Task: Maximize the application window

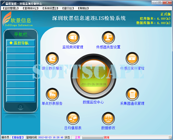Action: [160, 2]
